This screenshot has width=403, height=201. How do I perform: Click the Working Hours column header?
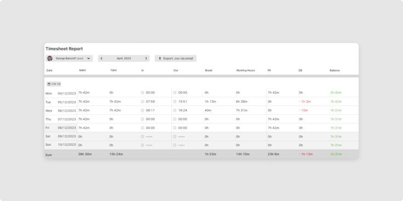[x=245, y=70]
